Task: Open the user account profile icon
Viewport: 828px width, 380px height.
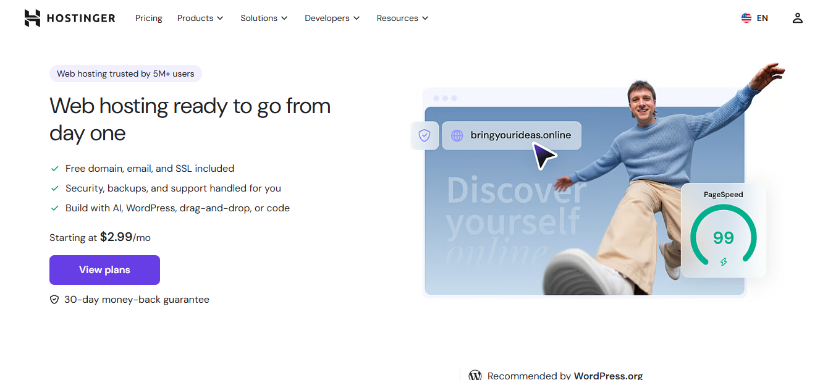Action: point(797,18)
